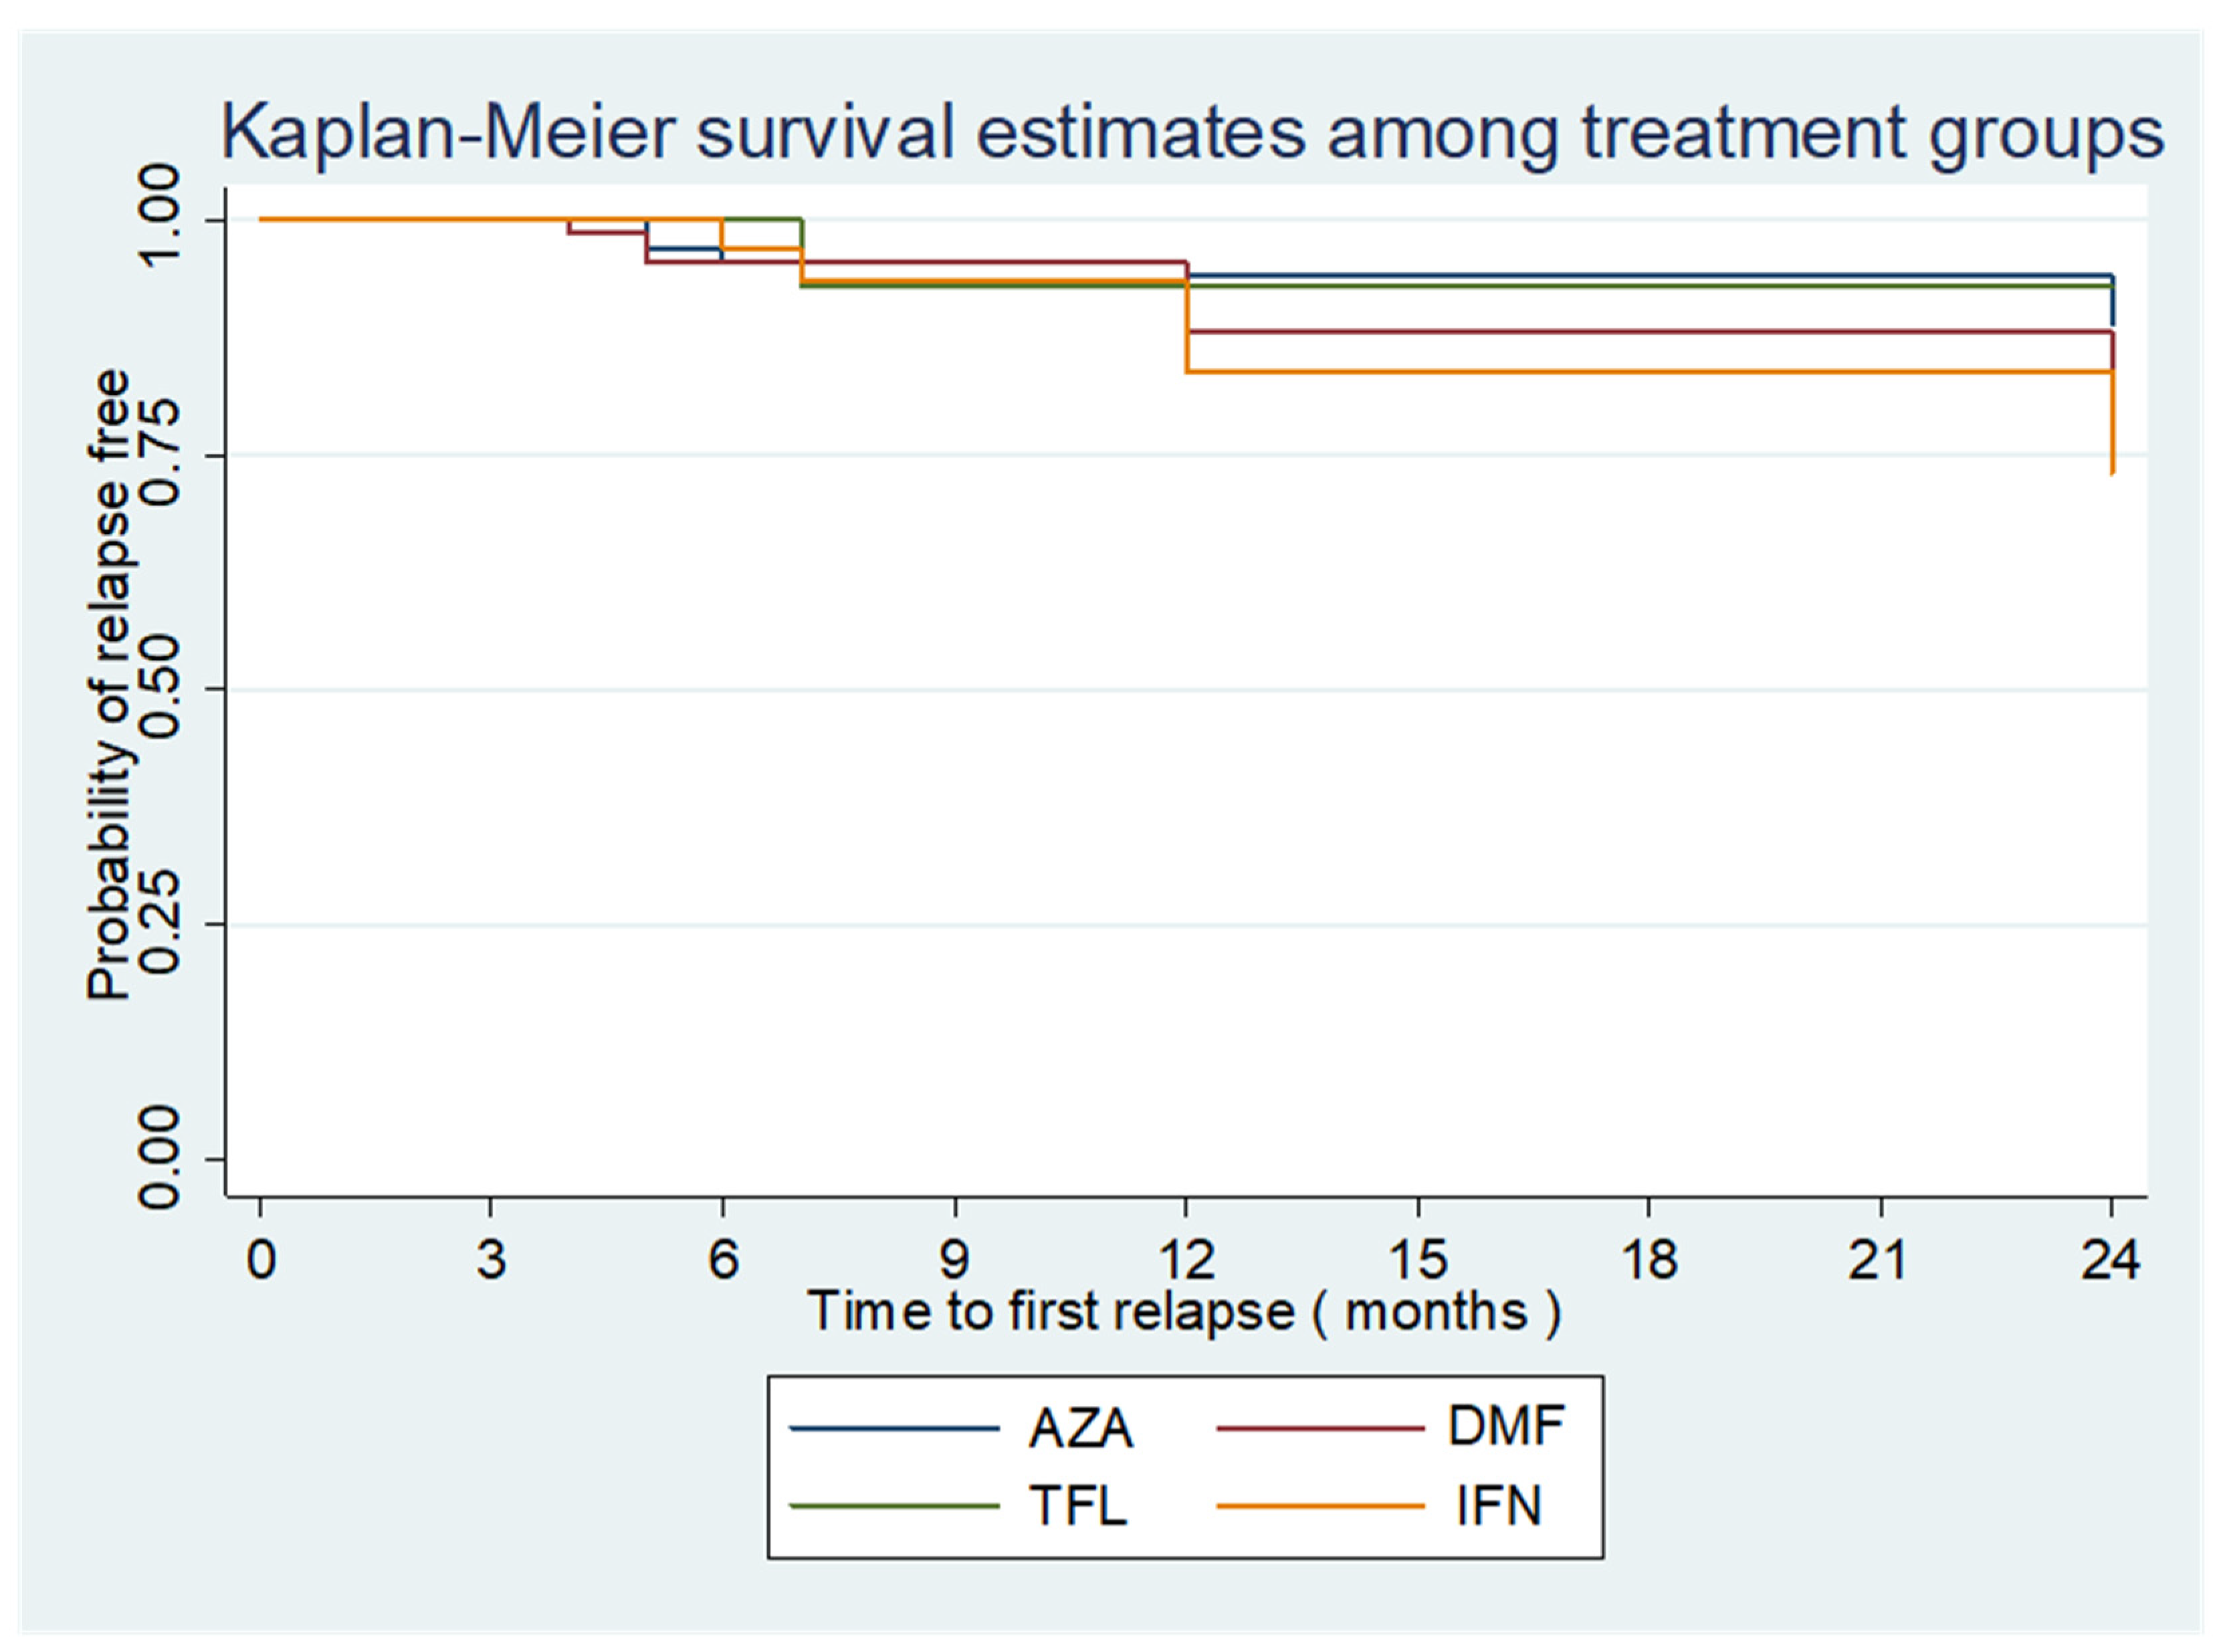Click the IFN legend line swatch

[1319, 1506]
